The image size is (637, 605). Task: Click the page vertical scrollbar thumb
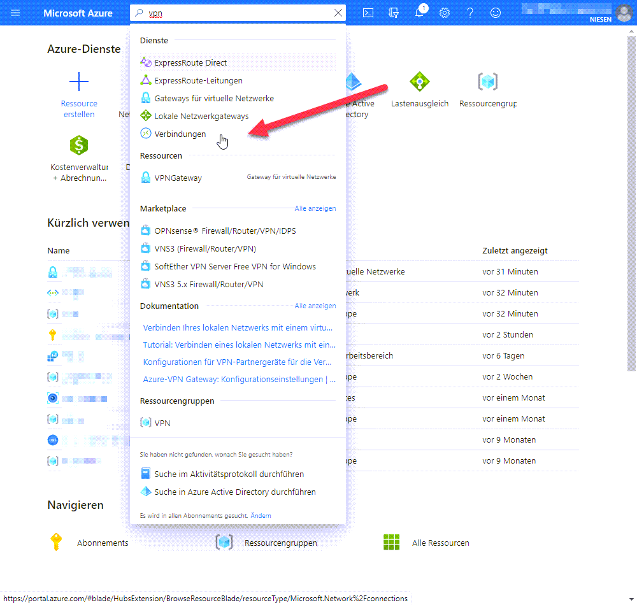pos(631,203)
